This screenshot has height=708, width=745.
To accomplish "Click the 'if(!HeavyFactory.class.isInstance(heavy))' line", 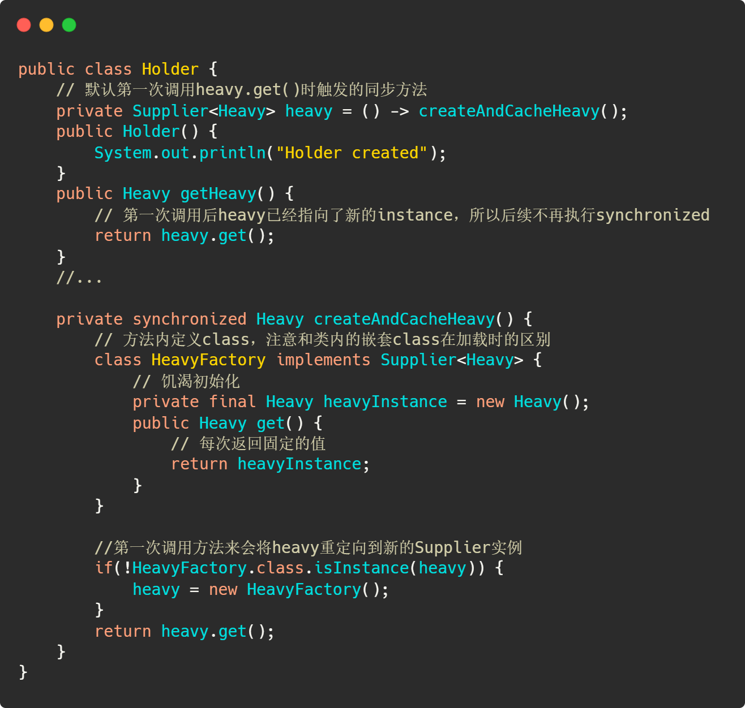I will 299,568.
